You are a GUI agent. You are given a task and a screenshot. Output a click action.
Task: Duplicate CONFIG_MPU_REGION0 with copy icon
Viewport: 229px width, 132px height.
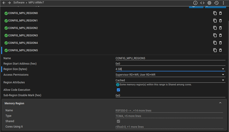(x=215, y=13)
